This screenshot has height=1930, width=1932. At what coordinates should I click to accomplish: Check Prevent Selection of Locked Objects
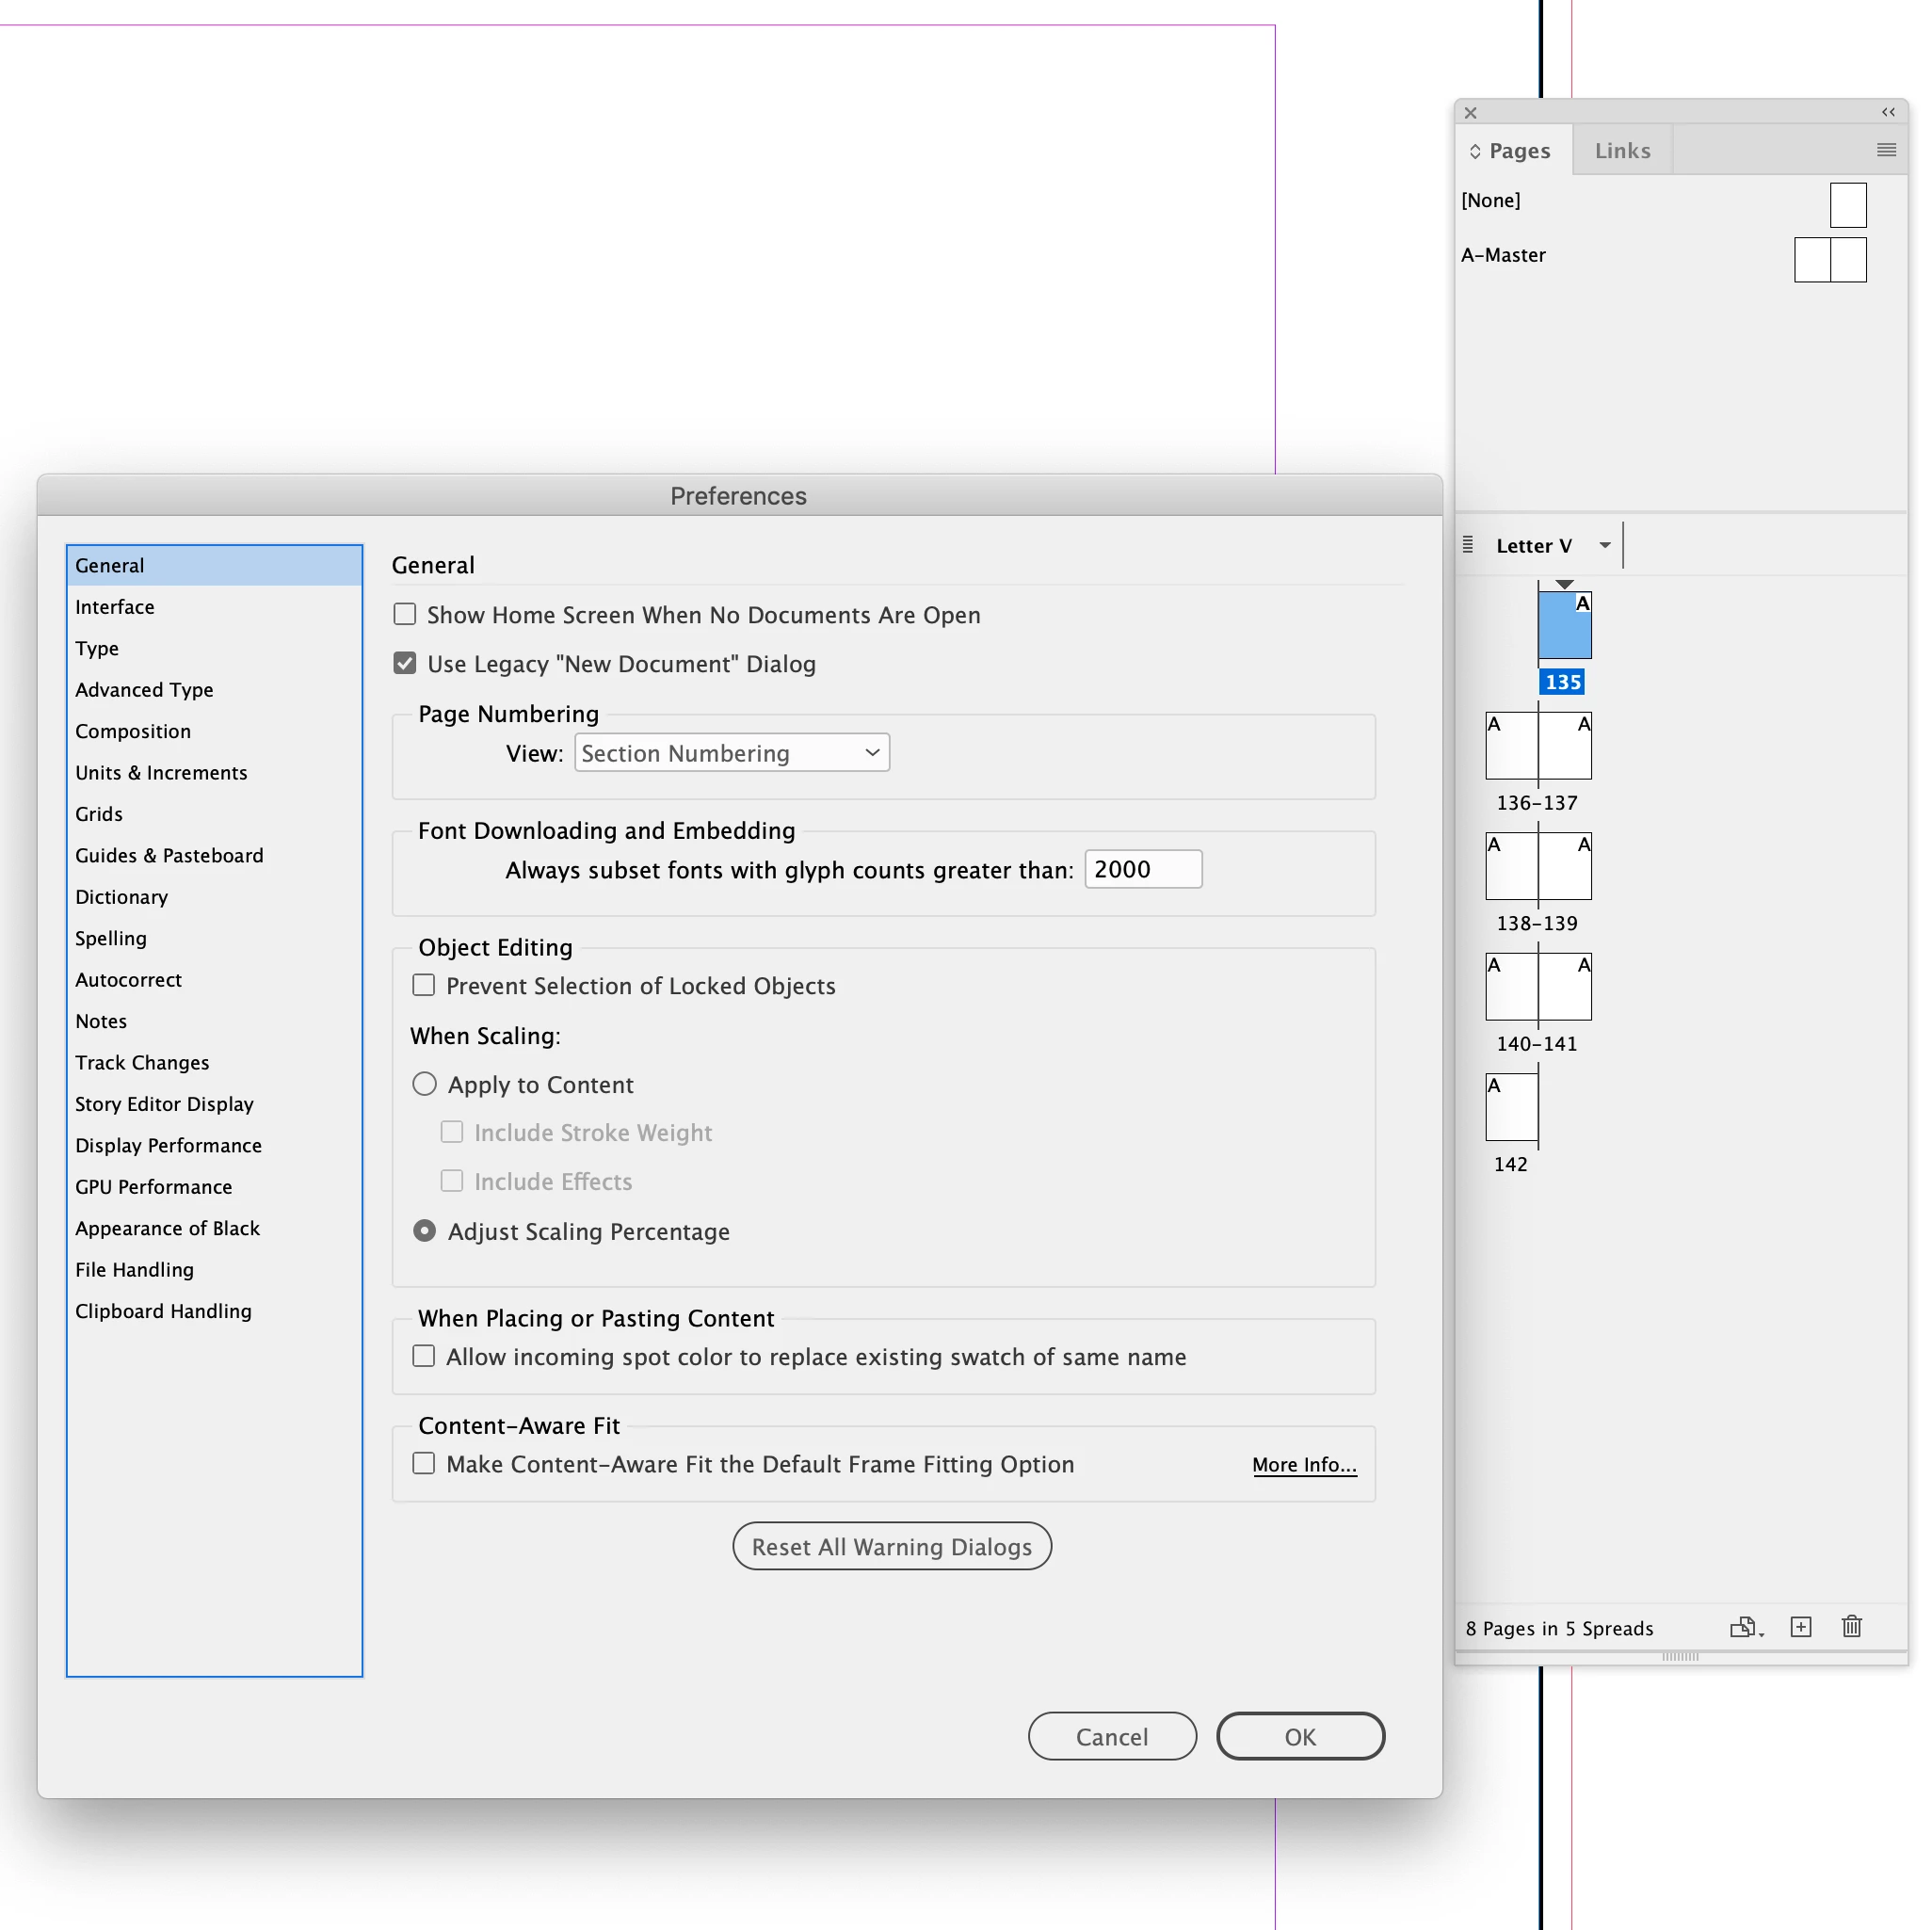click(x=424, y=985)
